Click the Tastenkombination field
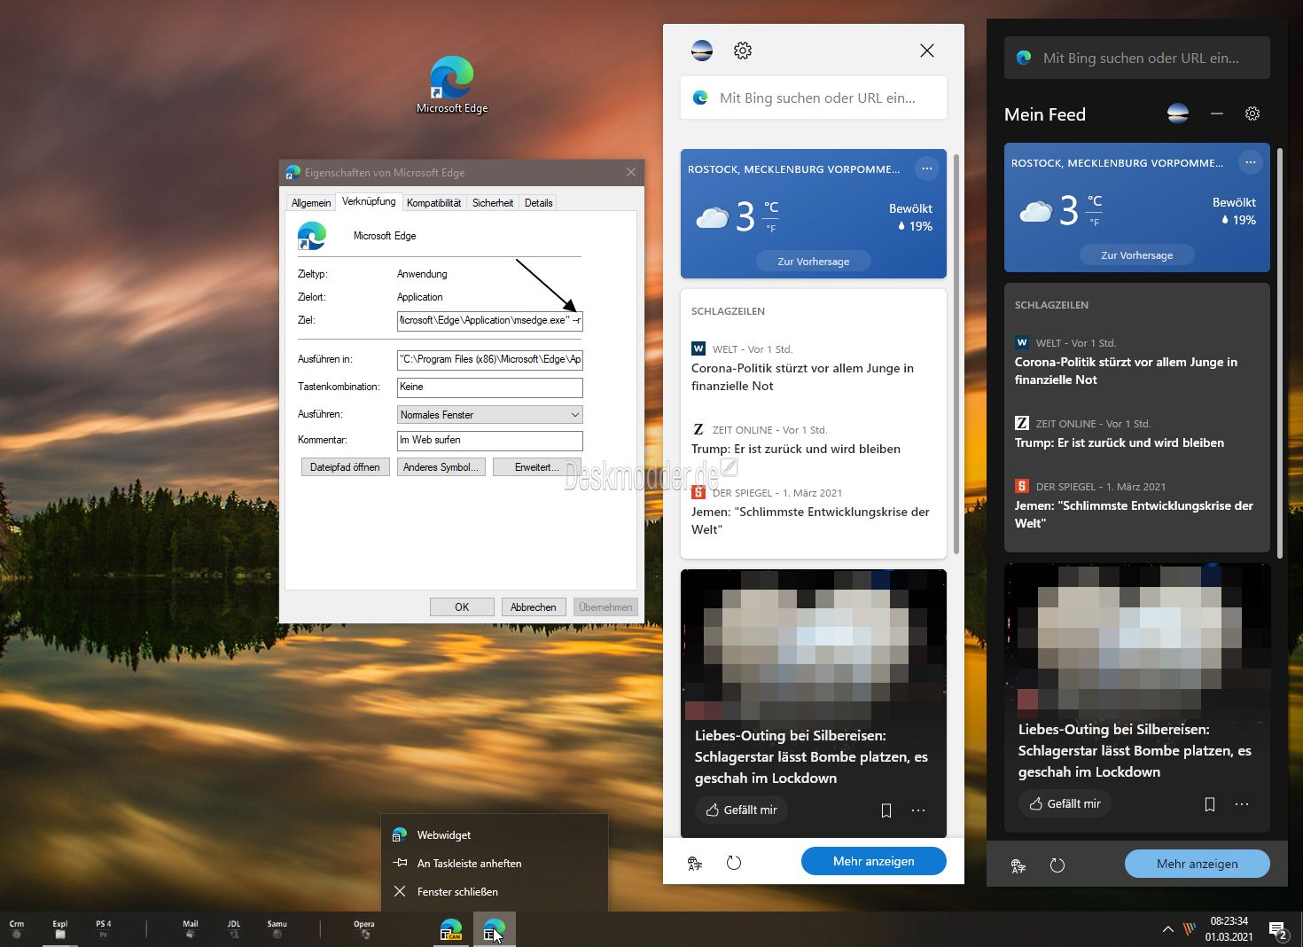1303x947 pixels. click(x=489, y=387)
